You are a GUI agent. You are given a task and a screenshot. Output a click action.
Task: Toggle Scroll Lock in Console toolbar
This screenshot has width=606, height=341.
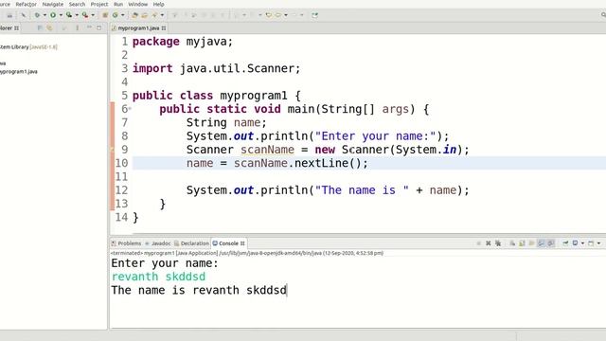[522, 243]
